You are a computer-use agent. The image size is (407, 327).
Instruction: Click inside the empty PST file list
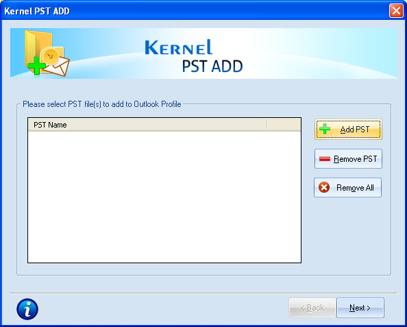pyautogui.click(x=164, y=197)
